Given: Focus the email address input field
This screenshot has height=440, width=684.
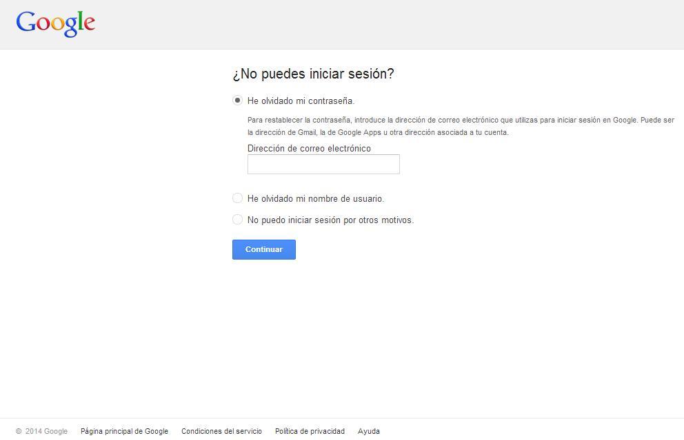Looking at the screenshot, I should (323, 165).
